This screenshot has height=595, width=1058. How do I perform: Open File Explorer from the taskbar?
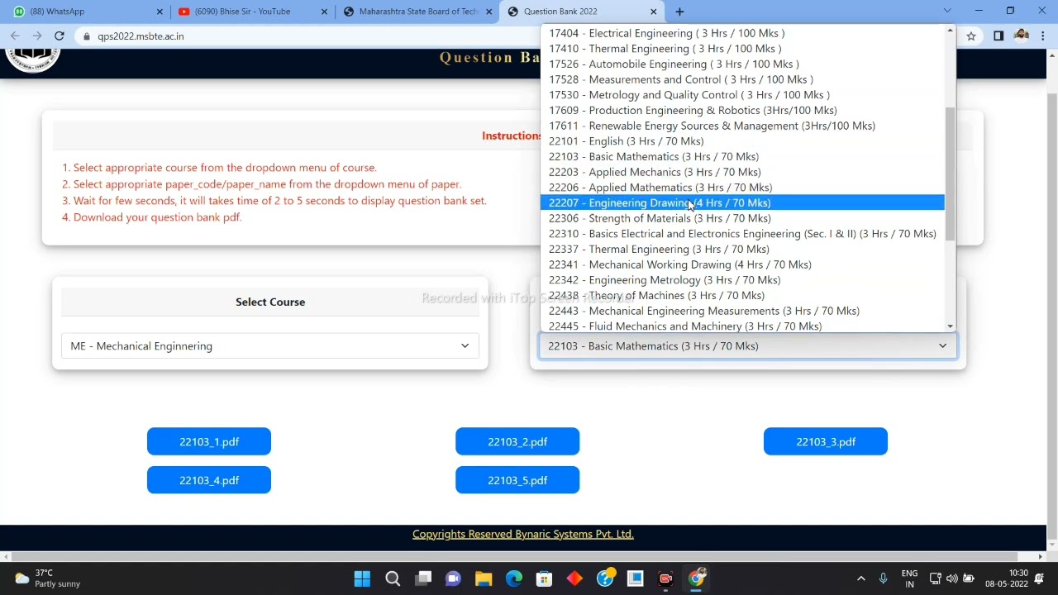click(x=484, y=578)
